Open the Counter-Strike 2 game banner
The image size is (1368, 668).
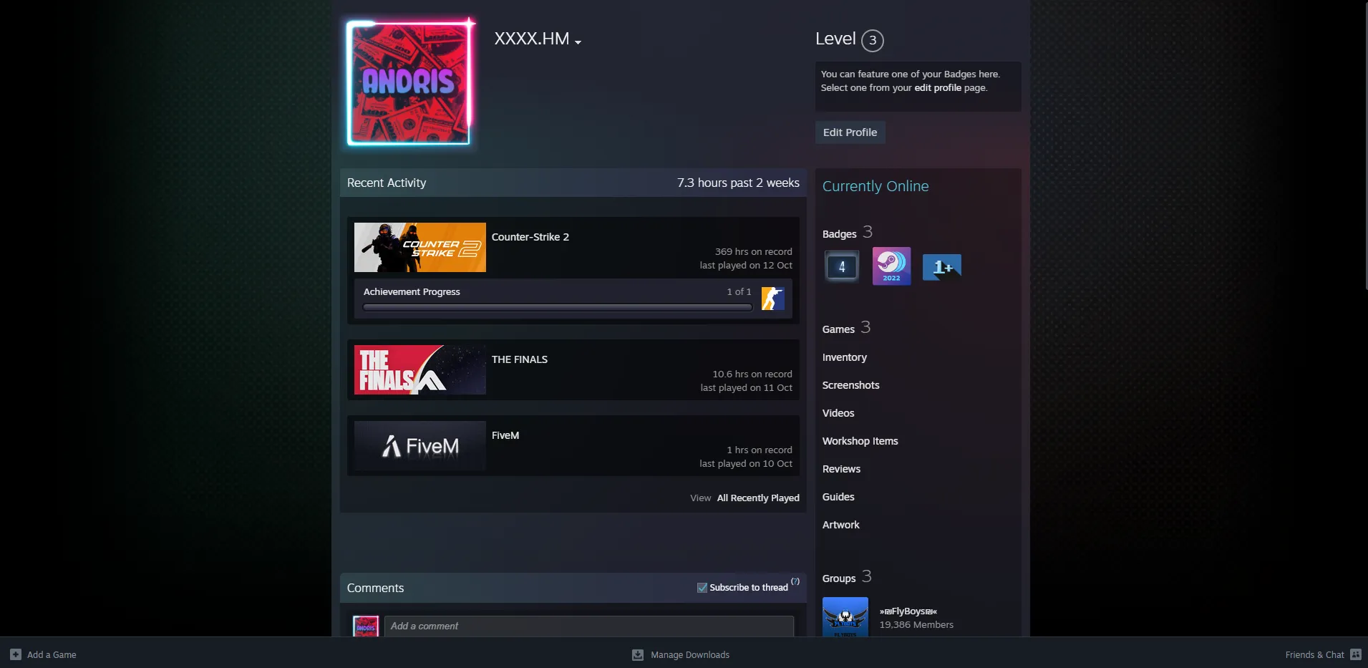420,247
